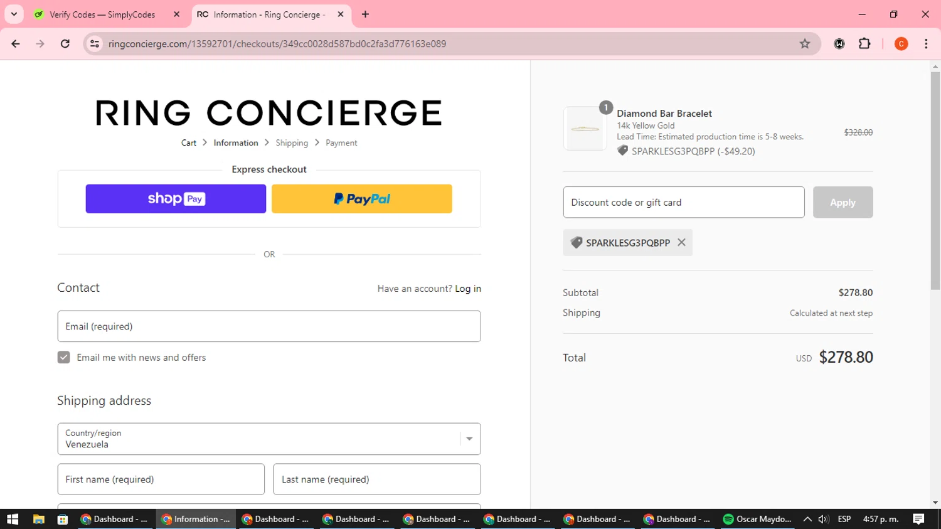The image size is (941, 529).
Task: Open File Explorer from the taskbar
Action: tap(39, 519)
